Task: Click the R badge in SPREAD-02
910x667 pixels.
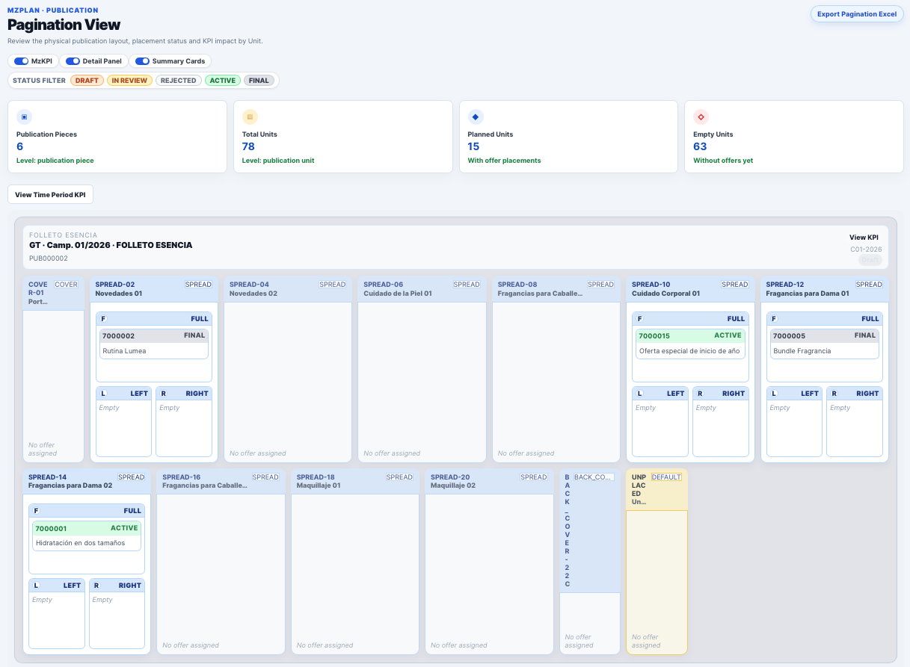Action: (x=164, y=394)
